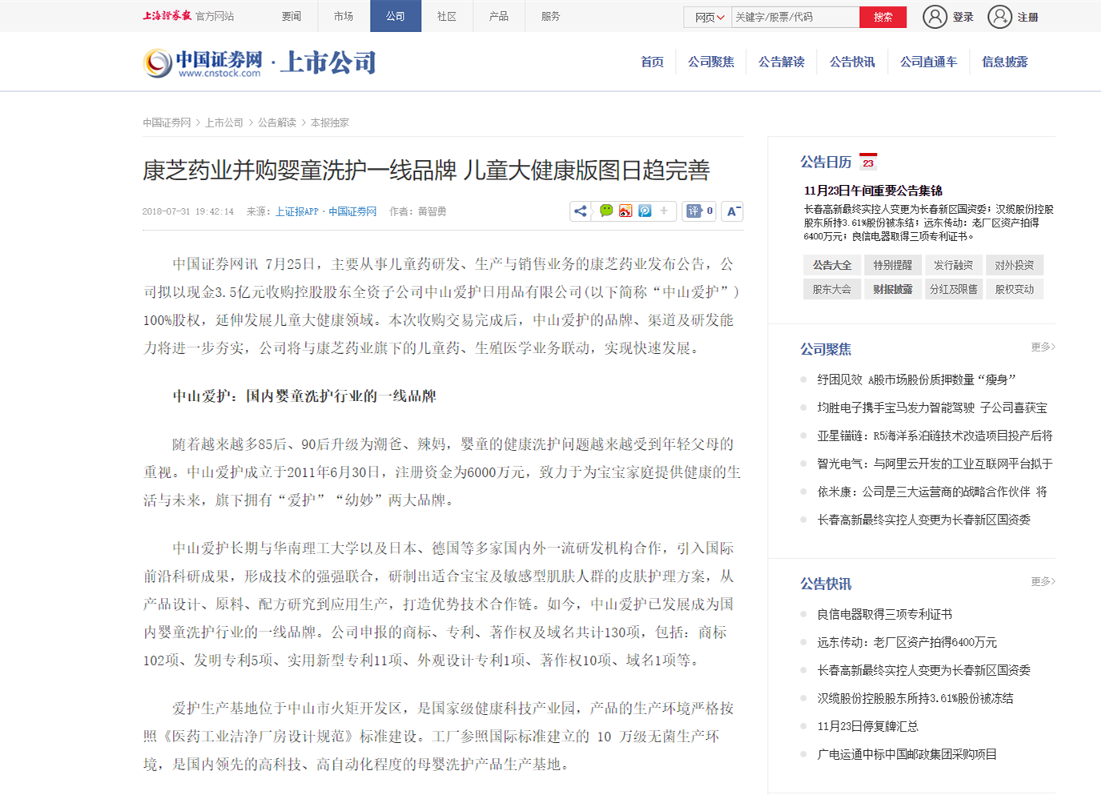Share article to Sina Weibo icon
The height and width of the screenshot is (795, 1101).
click(x=625, y=211)
